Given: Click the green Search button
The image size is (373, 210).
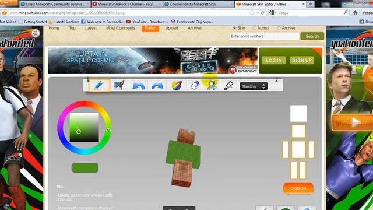Looking at the screenshot, I should click(312, 36).
